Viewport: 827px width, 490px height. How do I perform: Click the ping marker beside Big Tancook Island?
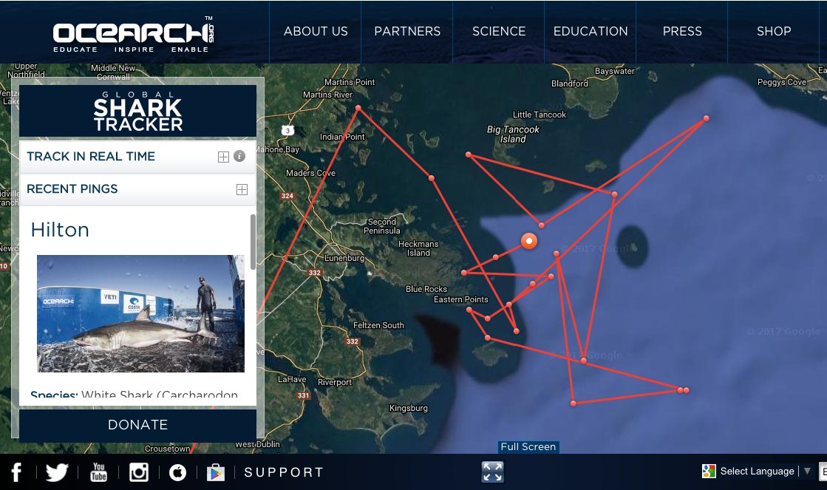(x=469, y=154)
